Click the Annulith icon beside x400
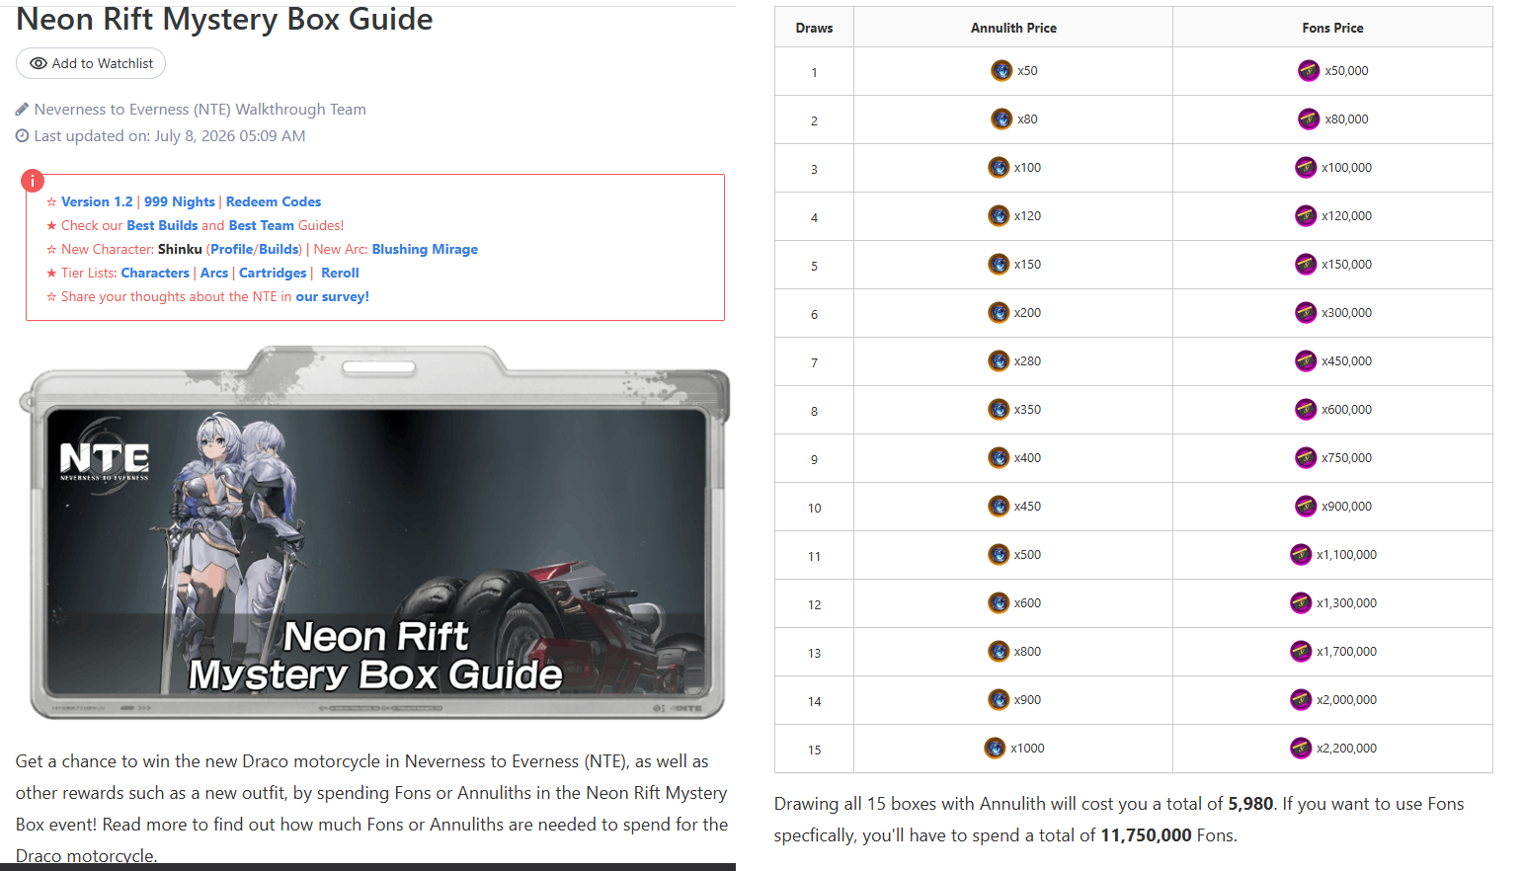Image resolution: width=1521 pixels, height=871 pixels. point(999,457)
